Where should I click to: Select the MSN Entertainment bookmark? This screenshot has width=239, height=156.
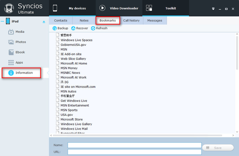(x=75, y=105)
